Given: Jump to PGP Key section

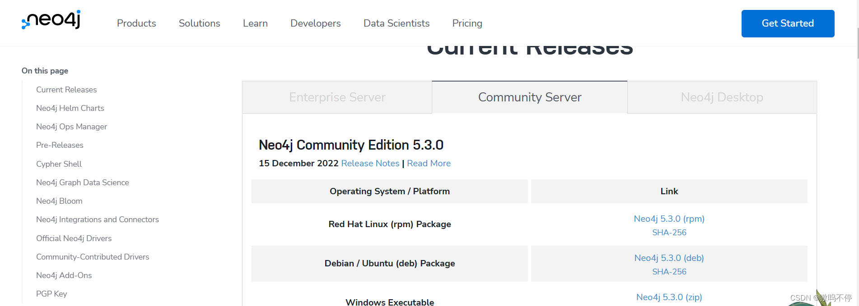Looking at the screenshot, I should click(51, 294).
